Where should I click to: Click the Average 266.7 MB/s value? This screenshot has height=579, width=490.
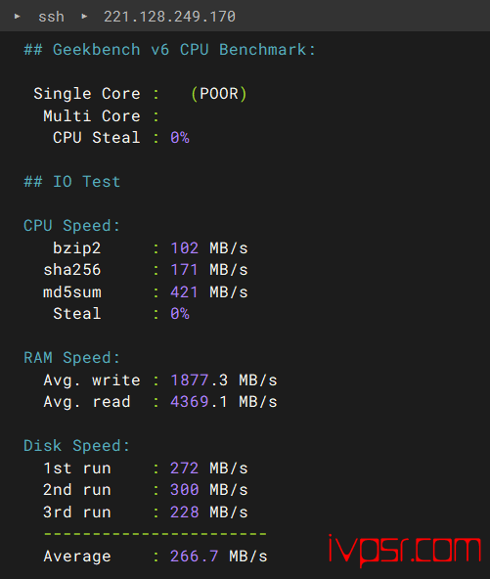[x=219, y=557]
